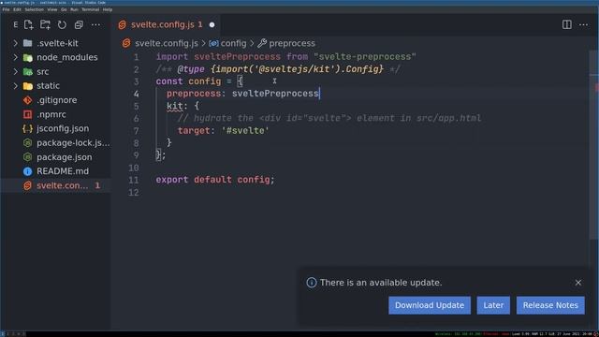Expand the node_modules folder chevron
599x337 pixels.
[15, 57]
